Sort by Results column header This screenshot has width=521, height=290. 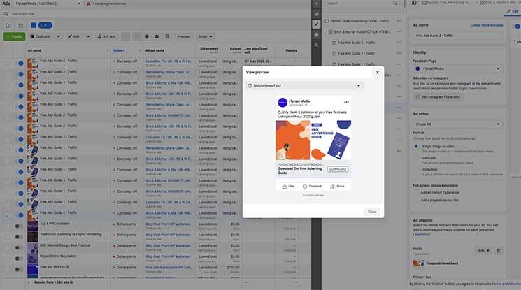point(292,50)
